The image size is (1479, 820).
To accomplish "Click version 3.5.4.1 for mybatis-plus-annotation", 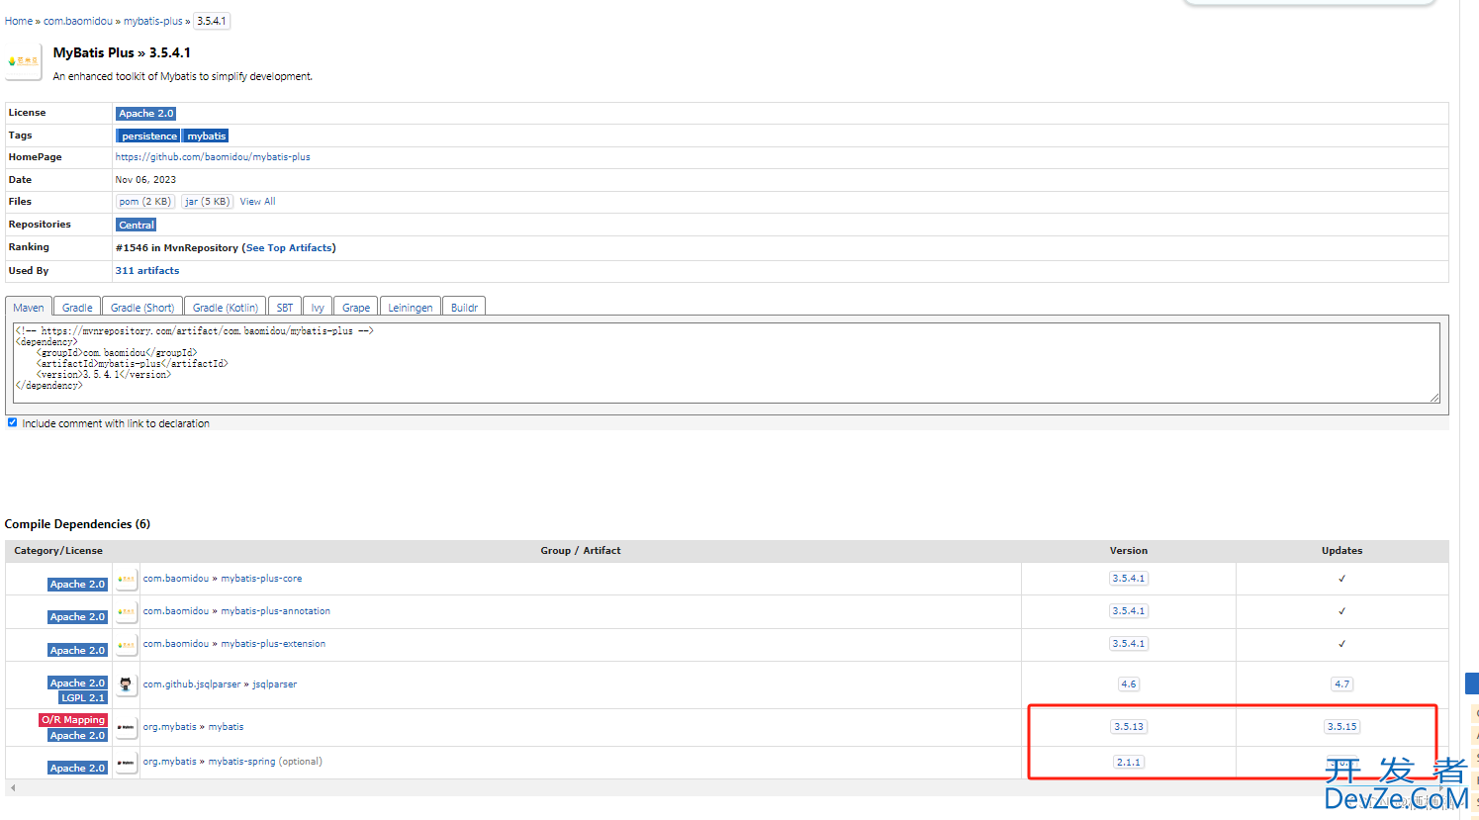I will pyautogui.click(x=1129, y=611).
